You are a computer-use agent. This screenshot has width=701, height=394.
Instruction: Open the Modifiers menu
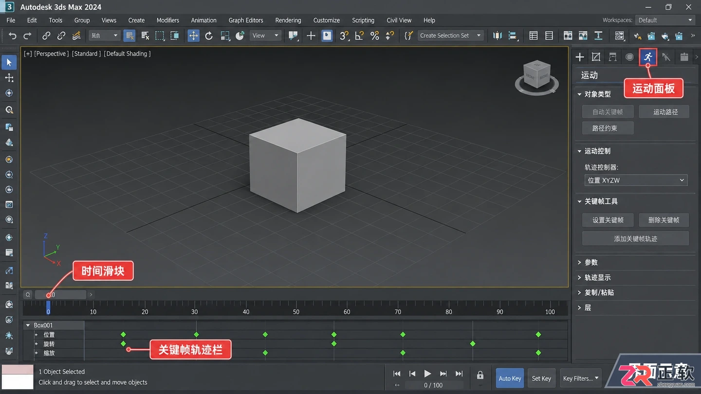pyautogui.click(x=168, y=20)
